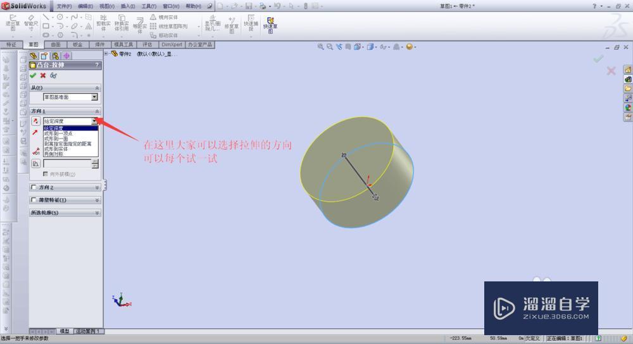The image size is (633, 344).
Task: Click the Linear Sketch Pattern (线性草图阵列) tool
Action: (169, 26)
